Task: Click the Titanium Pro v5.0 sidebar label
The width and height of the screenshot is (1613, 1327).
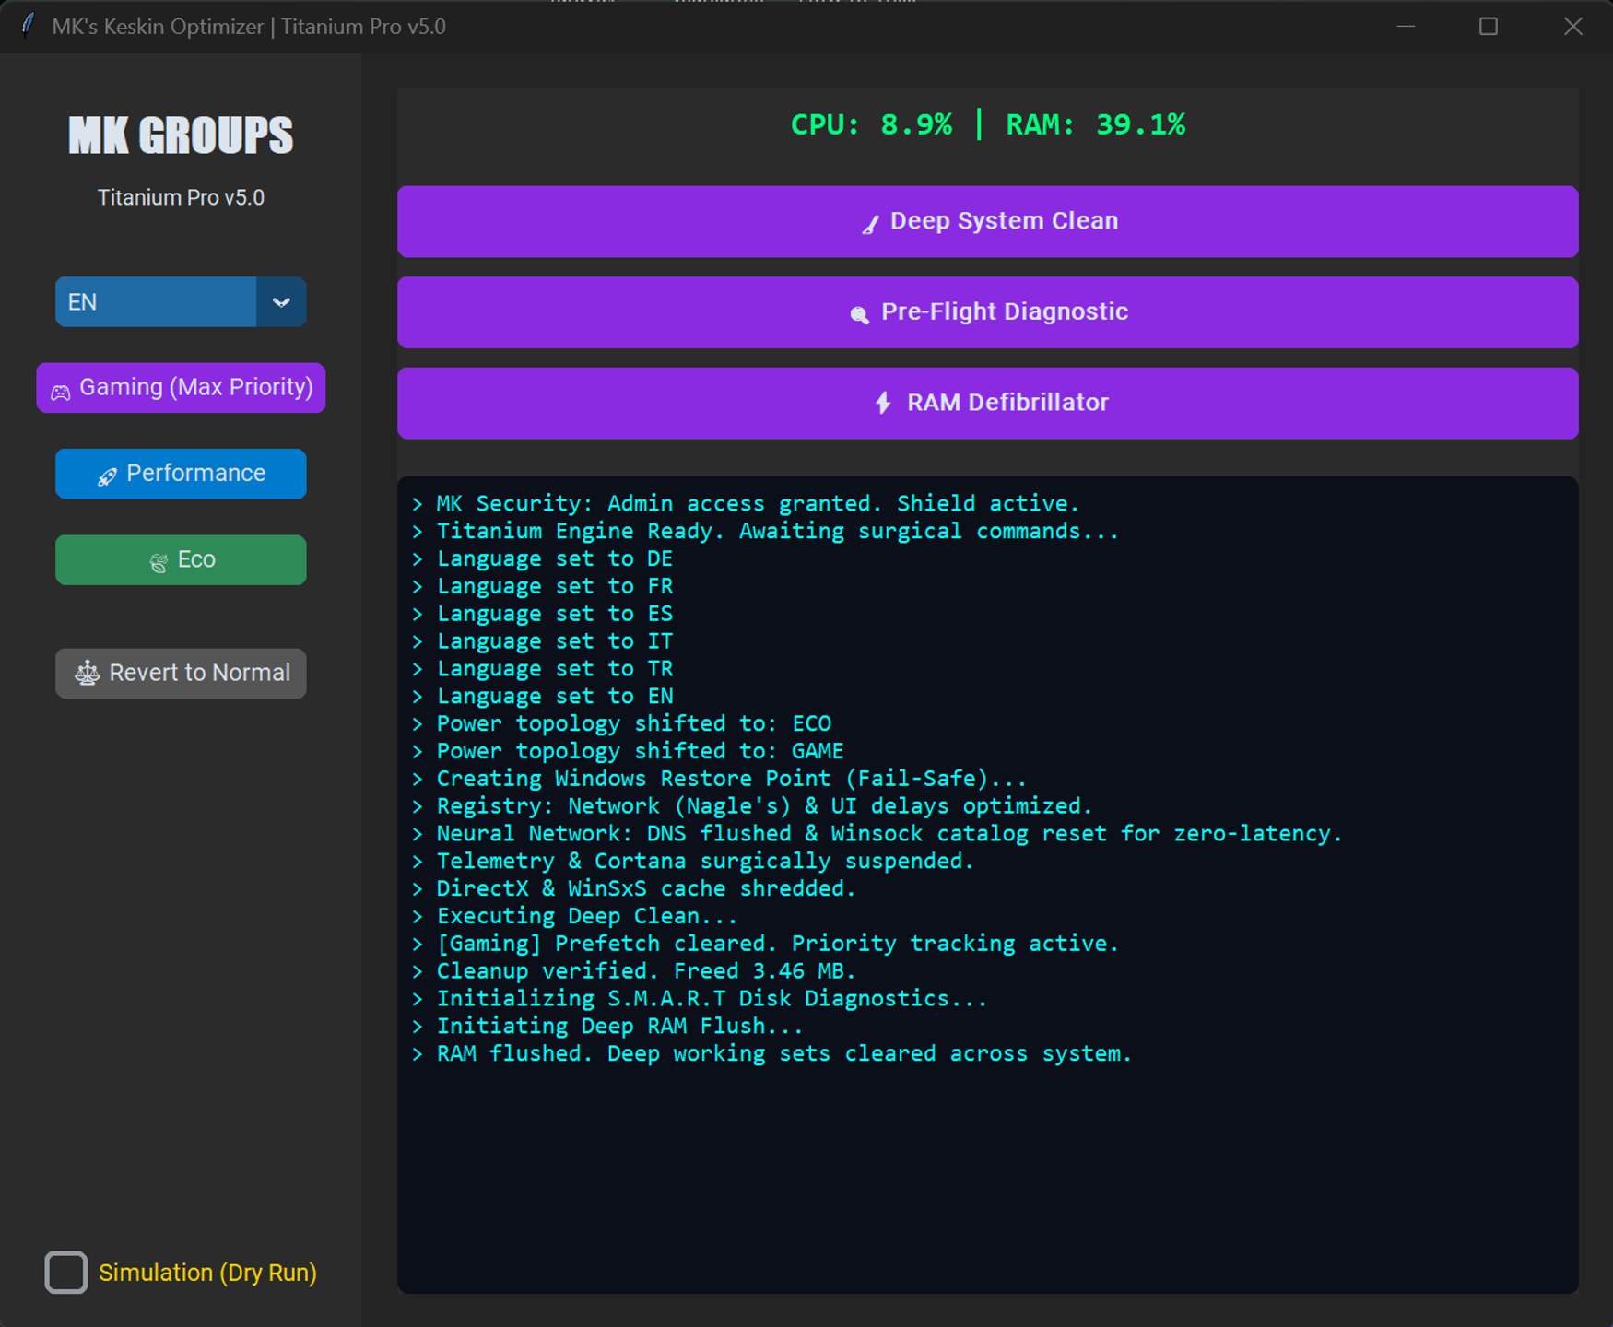Action: [x=181, y=197]
